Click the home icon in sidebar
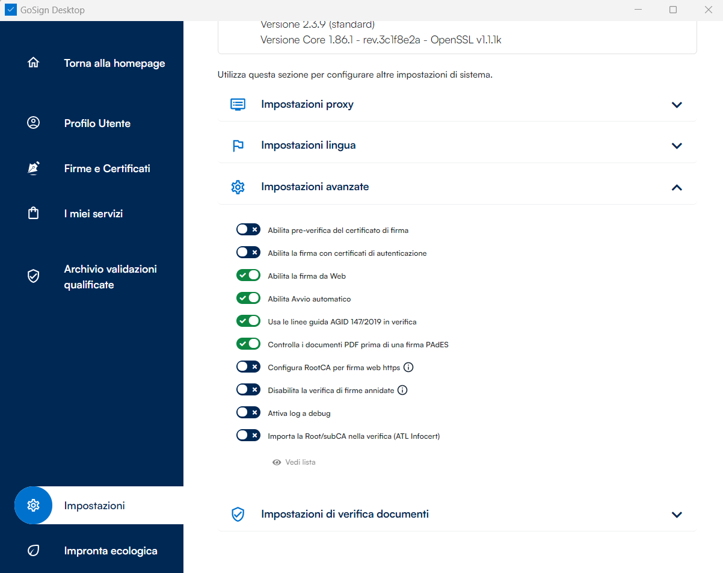The height and width of the screenshot is (573, 723). coord(34,63)
